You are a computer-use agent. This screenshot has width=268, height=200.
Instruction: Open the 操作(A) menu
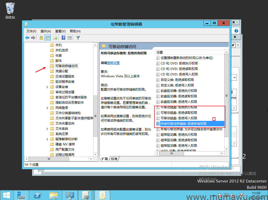point(46,31)
